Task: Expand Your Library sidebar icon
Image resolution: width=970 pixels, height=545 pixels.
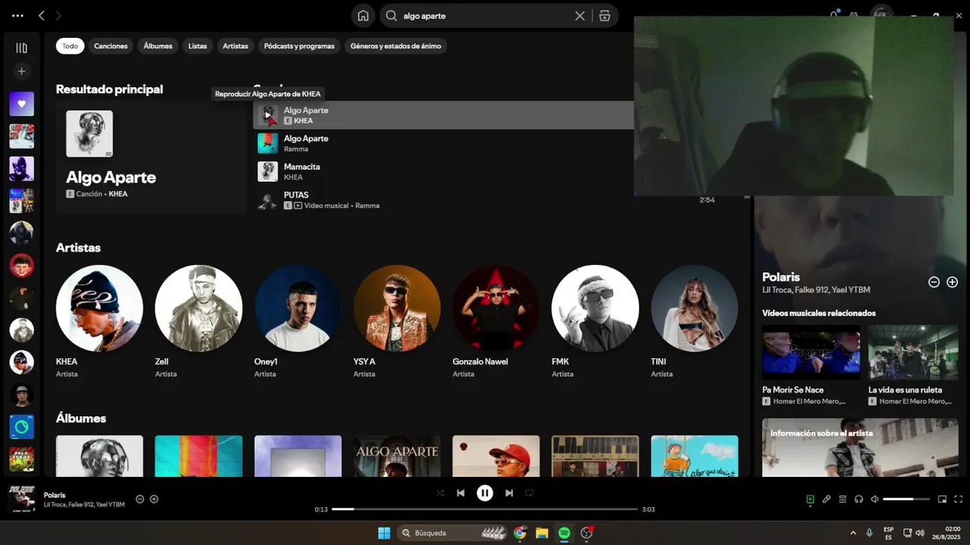Action: coord(21,48)
